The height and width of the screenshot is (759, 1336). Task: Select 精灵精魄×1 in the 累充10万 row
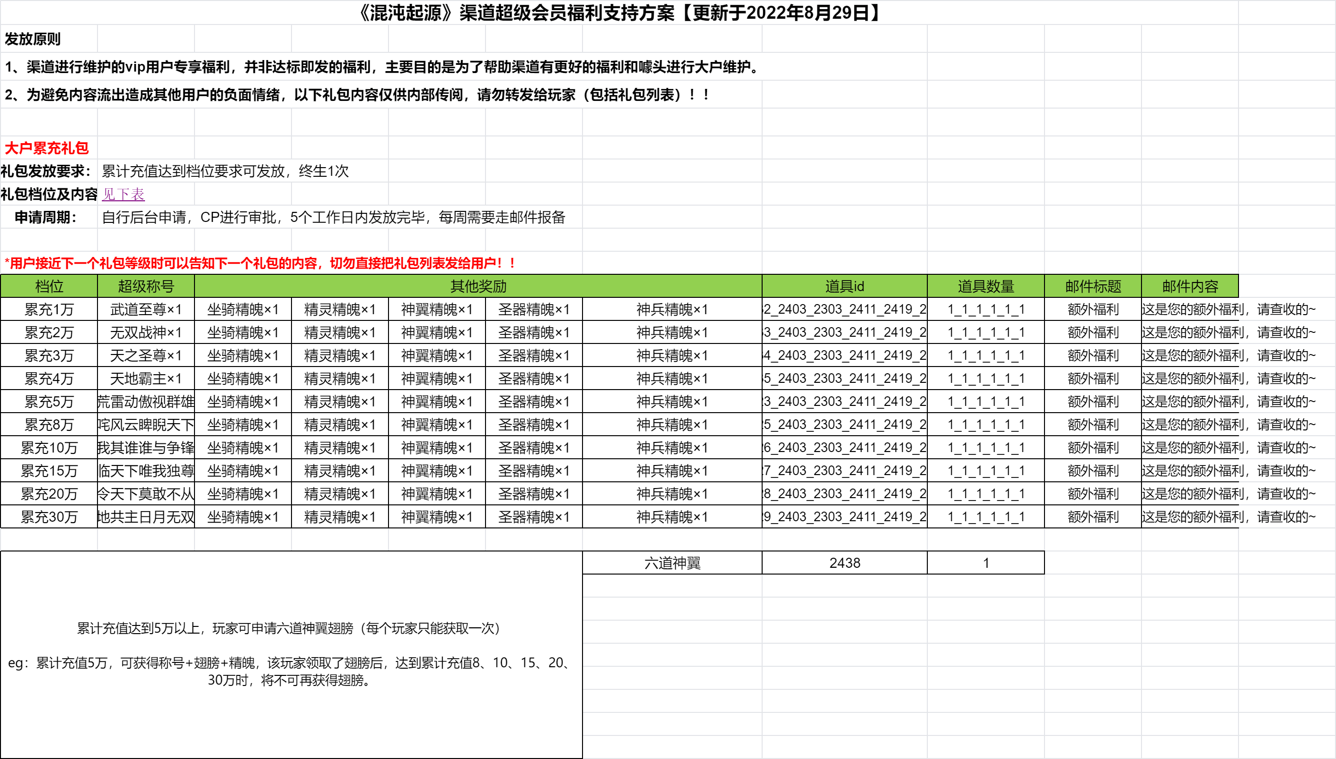[340, 447]
